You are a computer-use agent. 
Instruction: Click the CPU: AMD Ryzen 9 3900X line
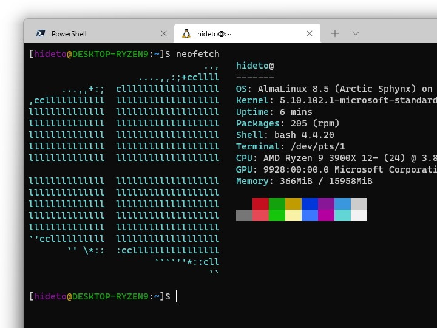coord(336,158)
